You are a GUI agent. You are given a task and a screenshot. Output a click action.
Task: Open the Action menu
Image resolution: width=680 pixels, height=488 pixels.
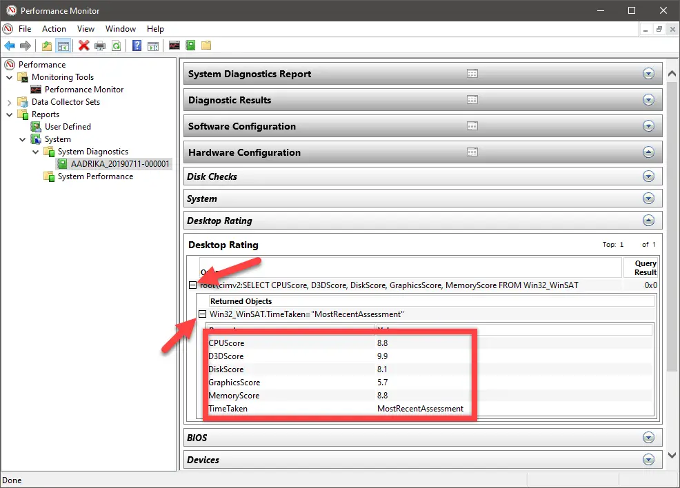54,29
